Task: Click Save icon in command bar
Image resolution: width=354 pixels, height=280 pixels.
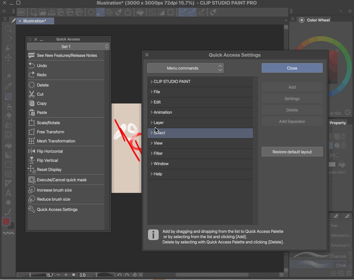Action: click(x=51, y=12)
